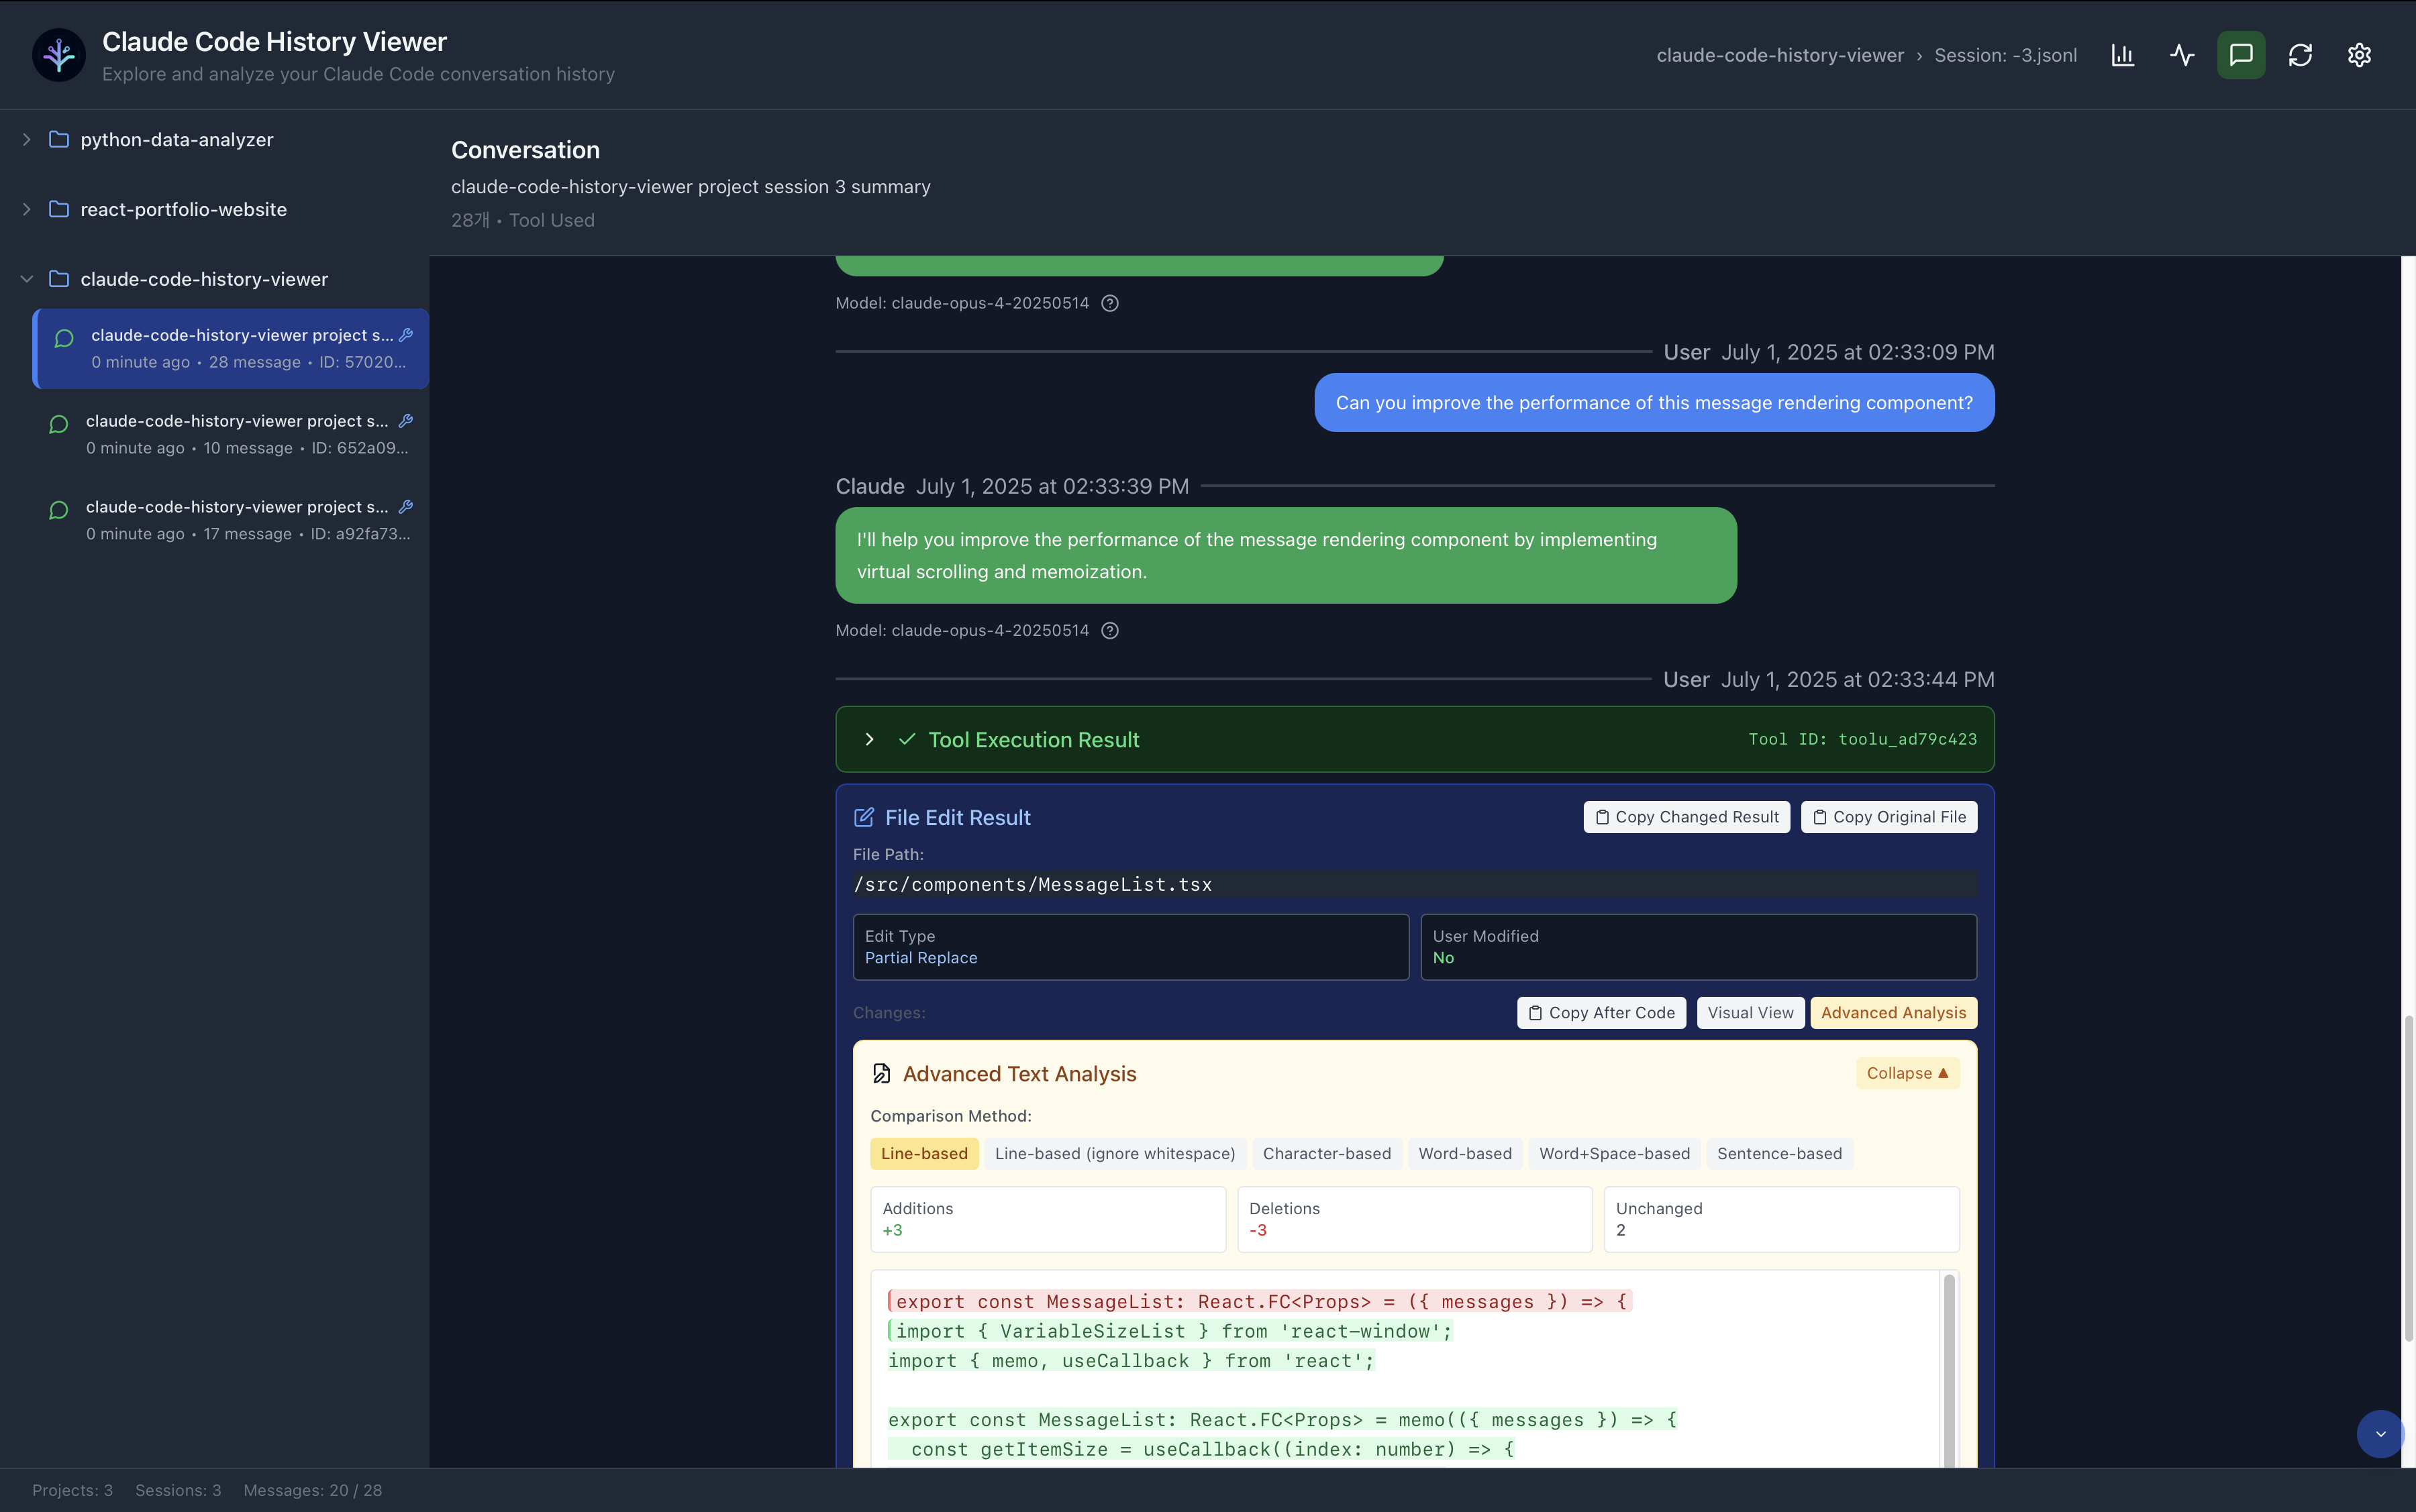
Task: Select Sentence-based comparison method
Action: point(1778,1153)
